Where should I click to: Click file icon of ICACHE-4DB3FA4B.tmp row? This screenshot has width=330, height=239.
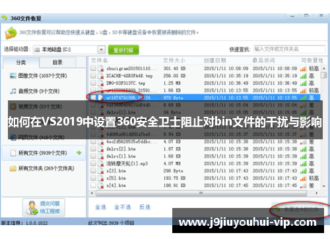click(101, 76)
